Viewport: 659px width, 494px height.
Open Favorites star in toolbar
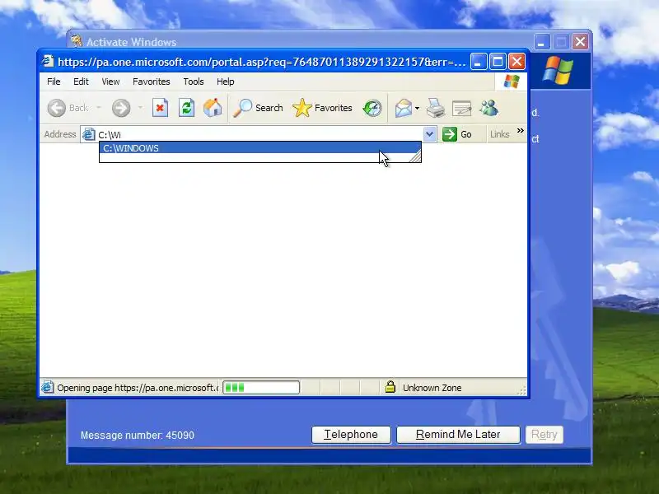301,108
